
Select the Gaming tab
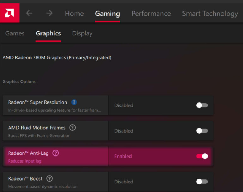click(108, 14)
